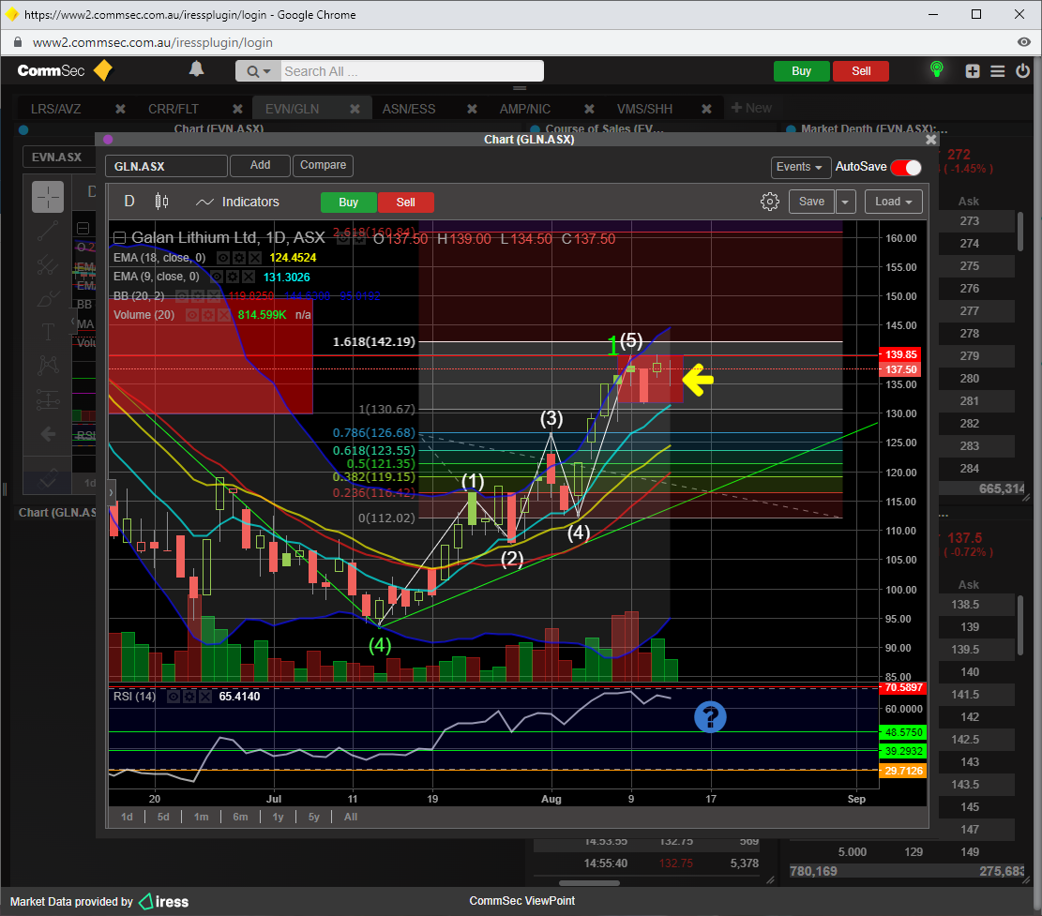
Task: Select the text annotation tool
Action: pos(48,332)
